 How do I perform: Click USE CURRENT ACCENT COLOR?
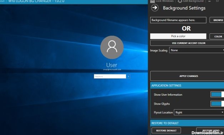(x=187, y=43)
